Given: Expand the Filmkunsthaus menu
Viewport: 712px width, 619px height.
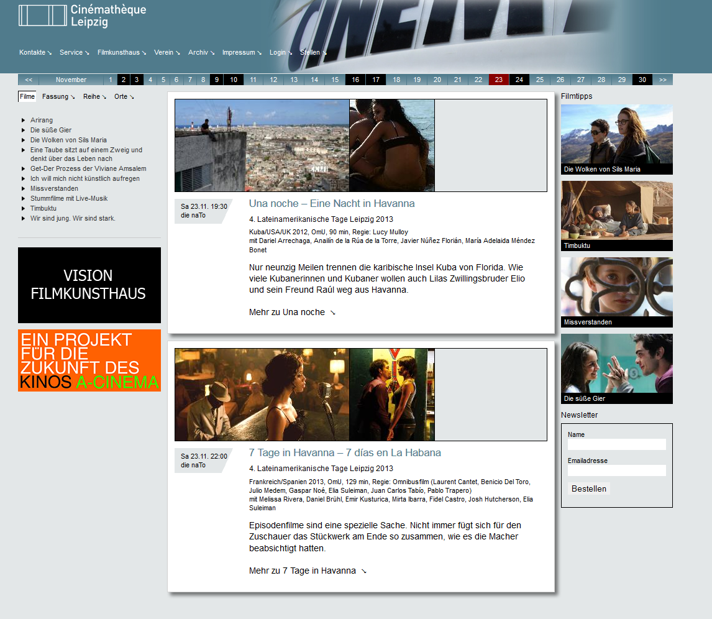Looking at the screenshot, I should tap(122, 53).
